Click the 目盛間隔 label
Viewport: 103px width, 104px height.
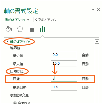(17, 72)
